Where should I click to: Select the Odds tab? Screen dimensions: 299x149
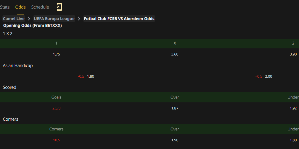click(20, 7)
